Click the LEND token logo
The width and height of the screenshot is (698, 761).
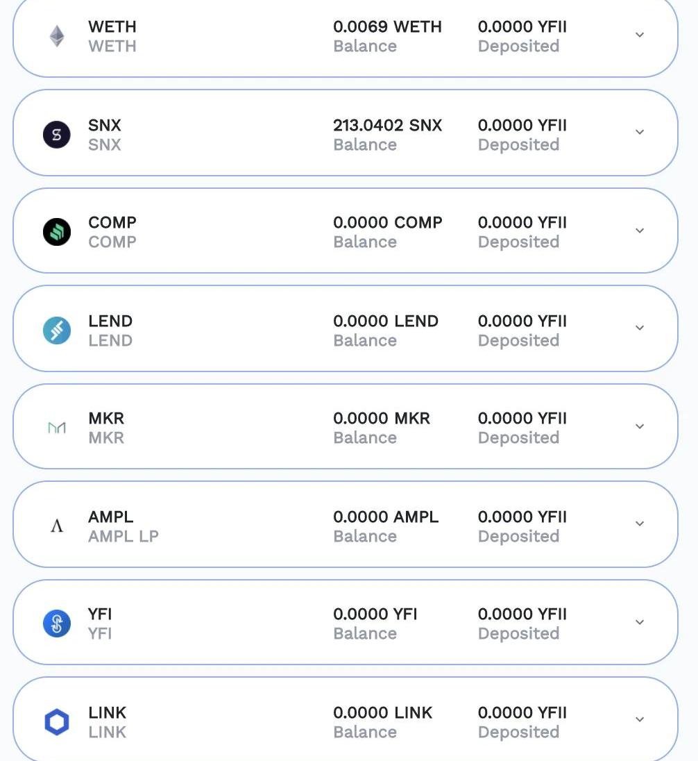coord(57,331)
